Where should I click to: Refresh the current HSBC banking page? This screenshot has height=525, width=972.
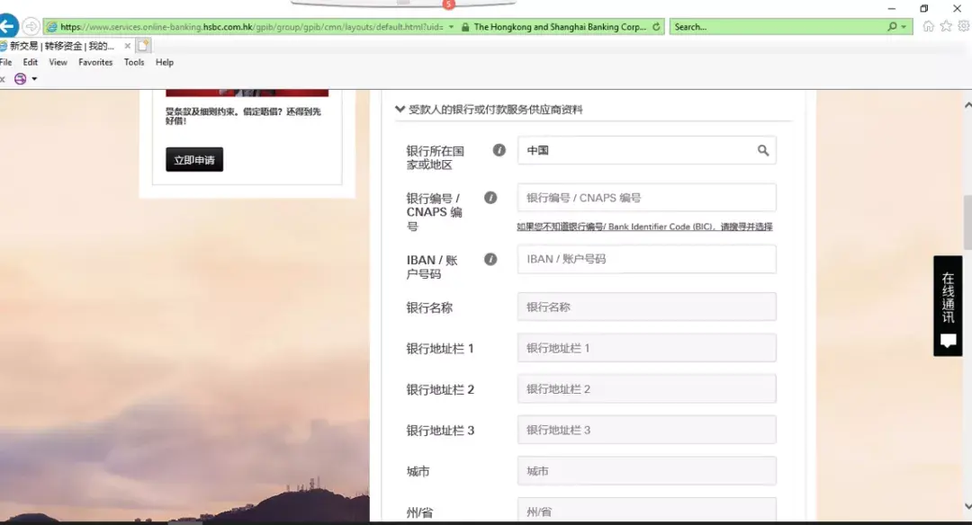point(656,27)
